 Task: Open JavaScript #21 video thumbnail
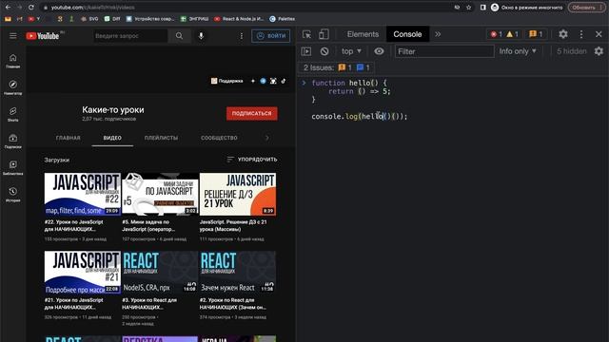(83, 272)
